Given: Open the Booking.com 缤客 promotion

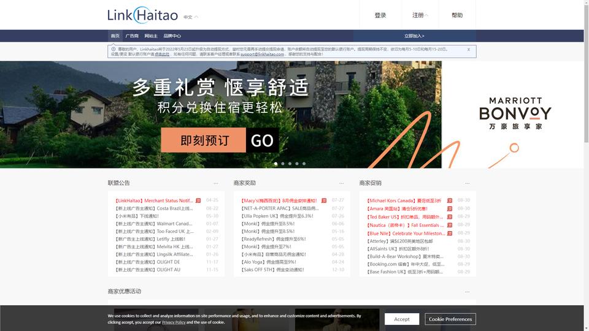Looking at the screenshot, I should [406, 264].
